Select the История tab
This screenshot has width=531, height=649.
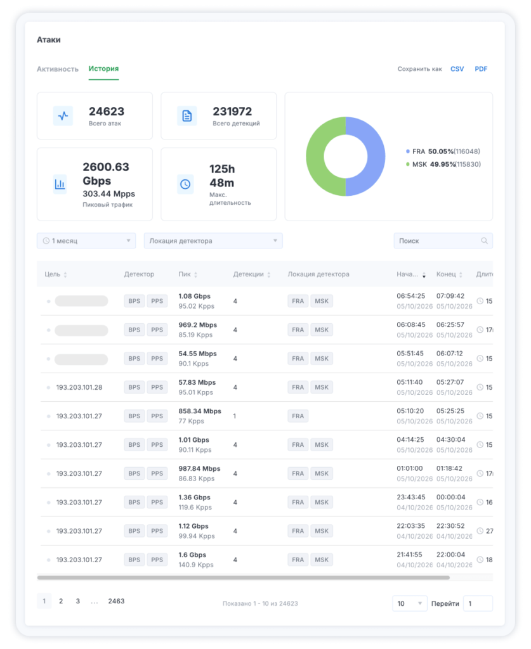(103, 68)
